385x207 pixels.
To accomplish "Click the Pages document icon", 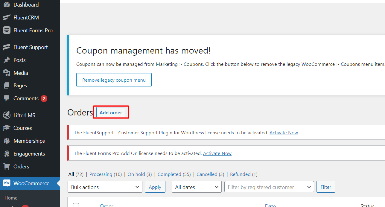I will click(x=7, y=86).
